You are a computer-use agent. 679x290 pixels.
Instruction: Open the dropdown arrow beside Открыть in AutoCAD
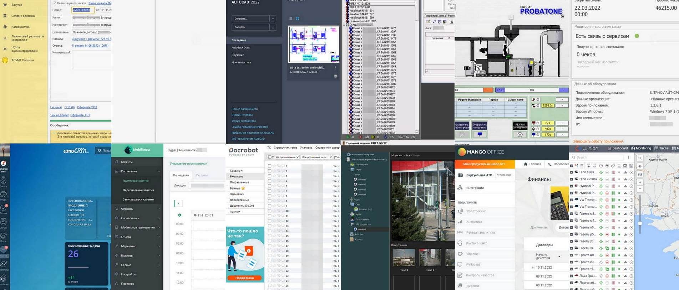[x=273, y=19]
